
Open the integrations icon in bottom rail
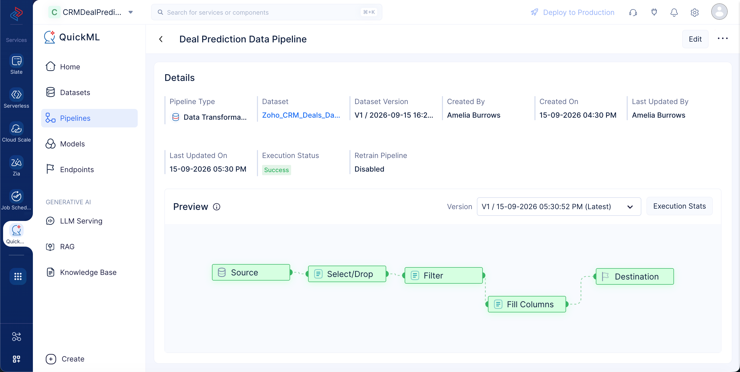click(16, 336)
